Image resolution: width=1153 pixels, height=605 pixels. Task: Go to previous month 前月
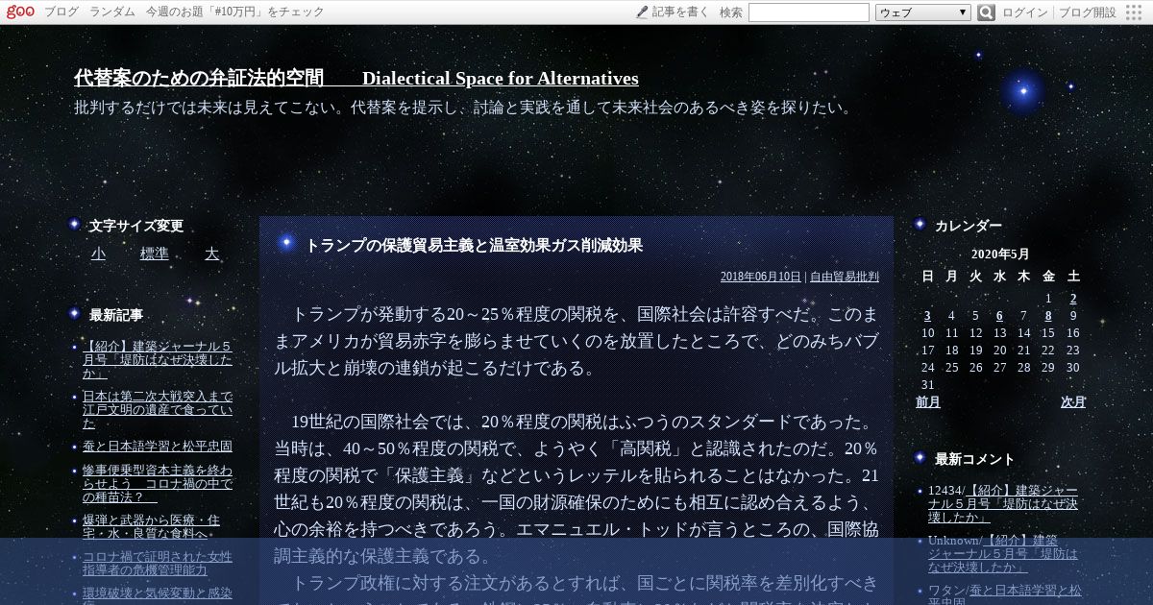[928, 402]
